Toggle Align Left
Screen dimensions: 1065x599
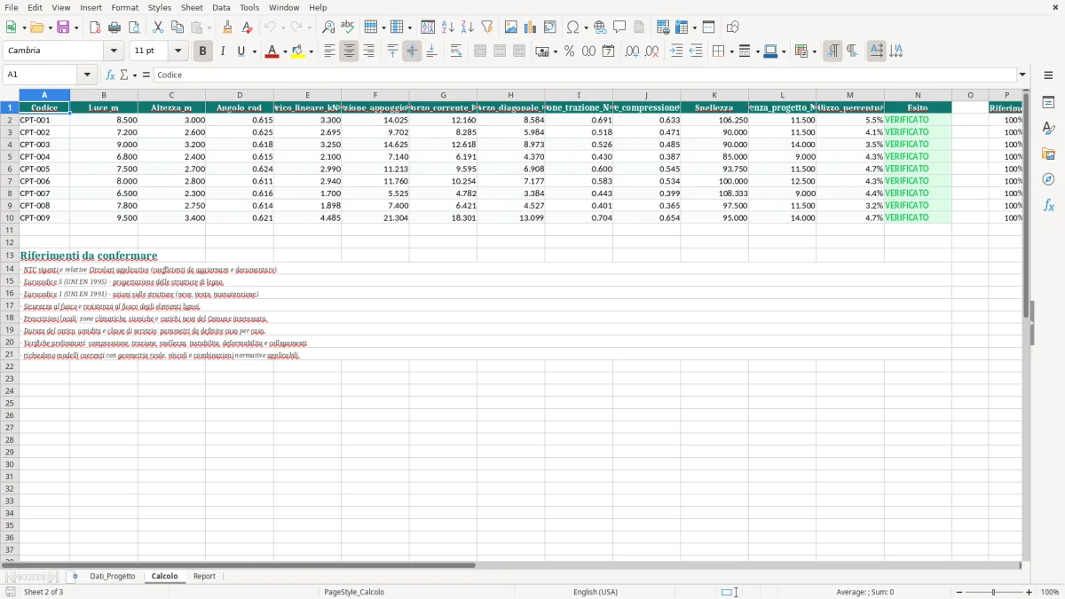pyautogui.click(x=329, y=51)
